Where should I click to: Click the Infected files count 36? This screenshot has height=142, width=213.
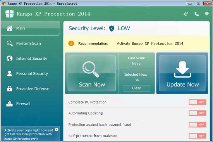[x=137, y=80]
